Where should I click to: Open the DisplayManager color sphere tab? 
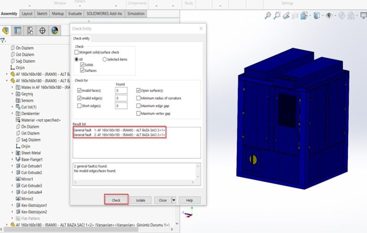pyautogui.click(x=55, y=31)
